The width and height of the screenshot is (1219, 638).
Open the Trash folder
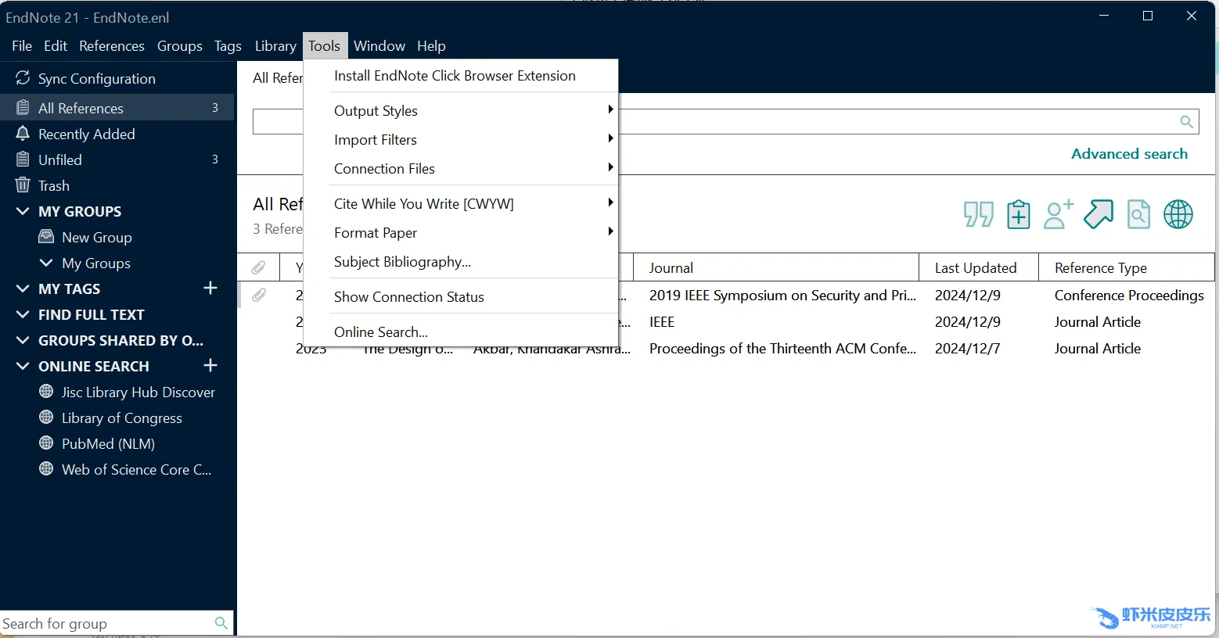(54, 186)
